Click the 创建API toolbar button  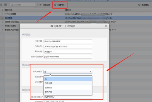point(59,5)
